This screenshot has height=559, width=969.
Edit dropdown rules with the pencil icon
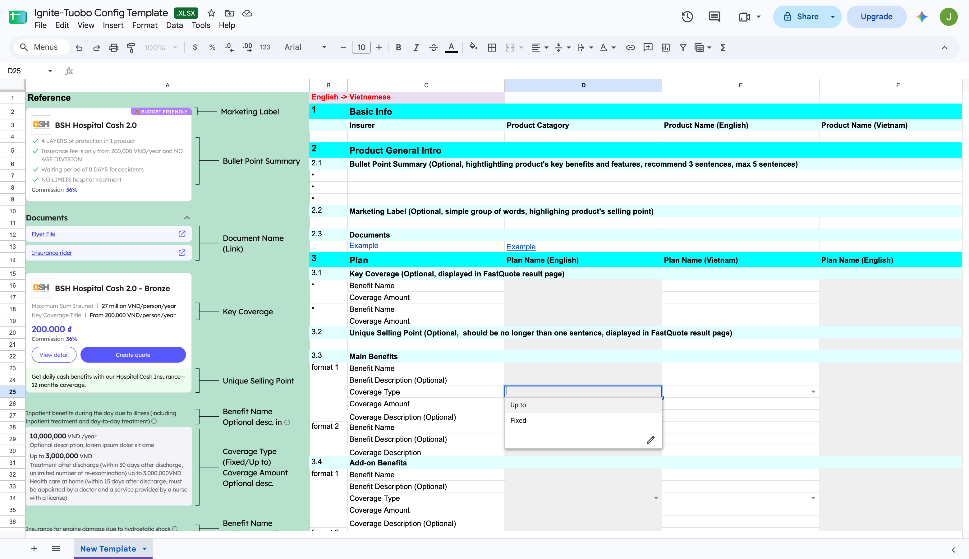[x=650, y=440]
